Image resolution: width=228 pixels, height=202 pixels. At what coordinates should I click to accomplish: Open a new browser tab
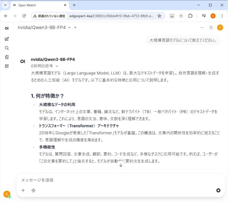click(x=74, y=5)
